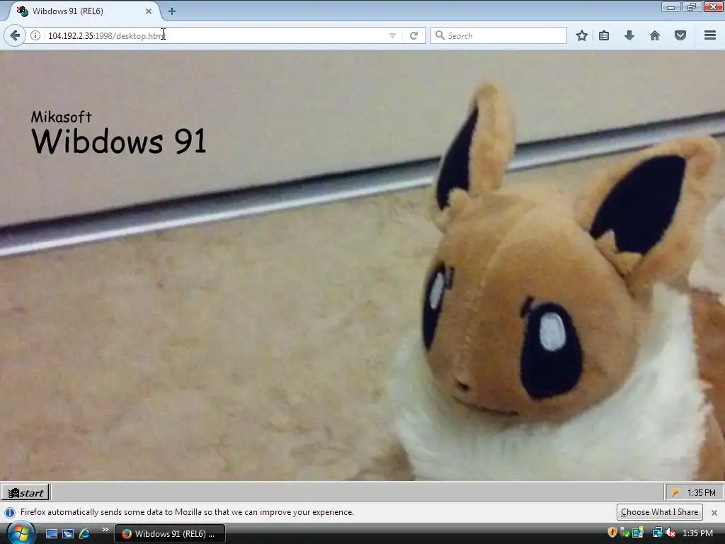Click the Show Desktop quick launch icon
Image resolution: width=725 pixels, height=544 pixels.
click(x=51, y=534)
